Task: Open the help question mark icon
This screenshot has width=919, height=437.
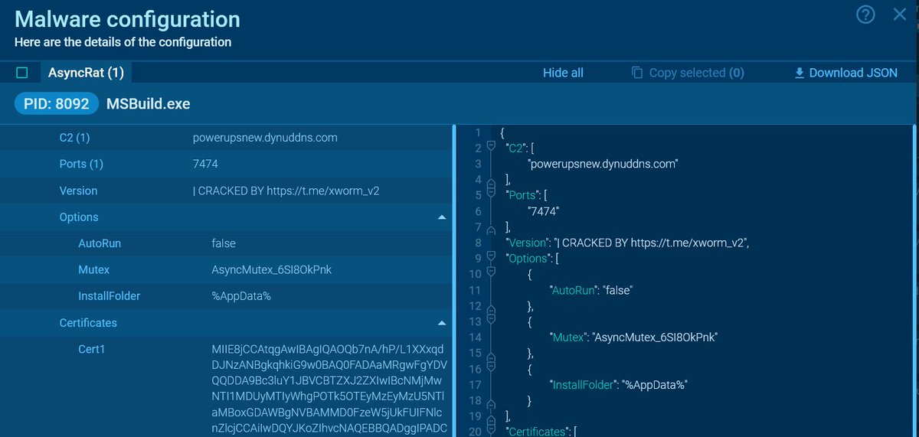Action: (x=865, y=15)
